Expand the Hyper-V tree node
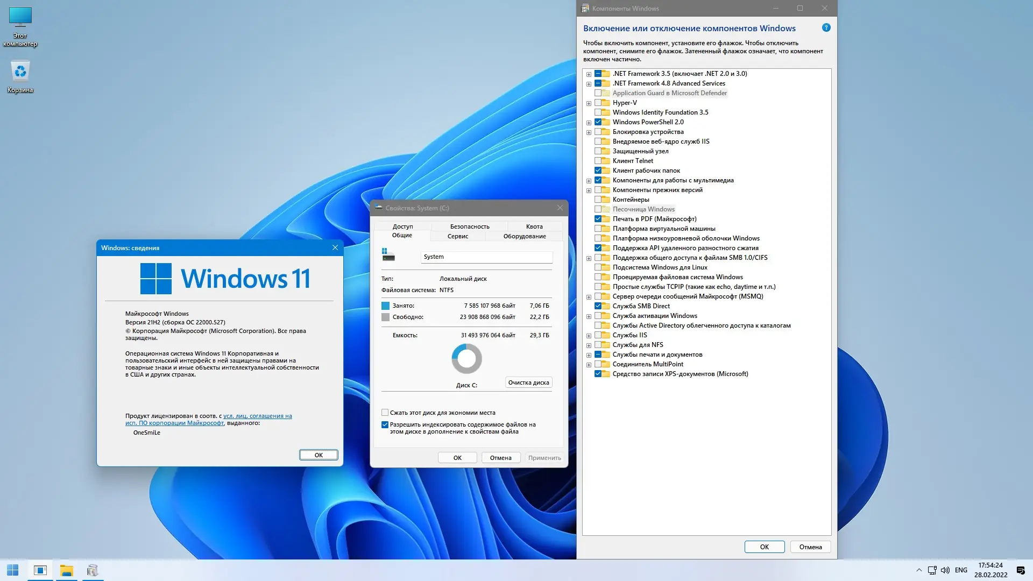 589,103
